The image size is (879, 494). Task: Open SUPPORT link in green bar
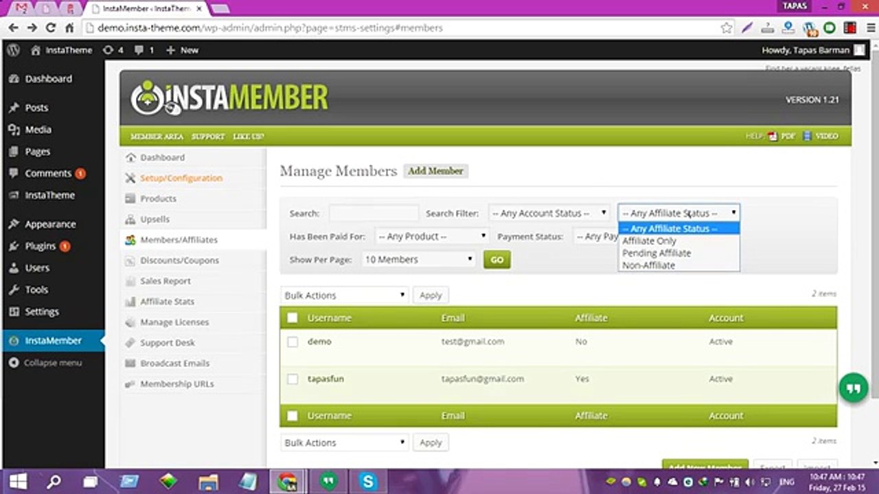point(208,136)
